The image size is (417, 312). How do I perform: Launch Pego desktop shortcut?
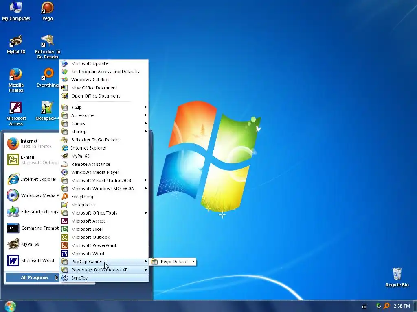click(47, 11)
